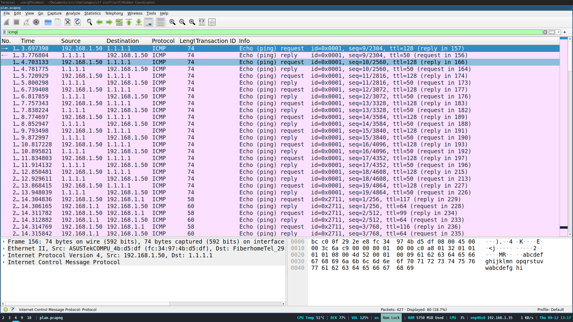Sort by Source column header
573x322 pixels.
(83, 41)
